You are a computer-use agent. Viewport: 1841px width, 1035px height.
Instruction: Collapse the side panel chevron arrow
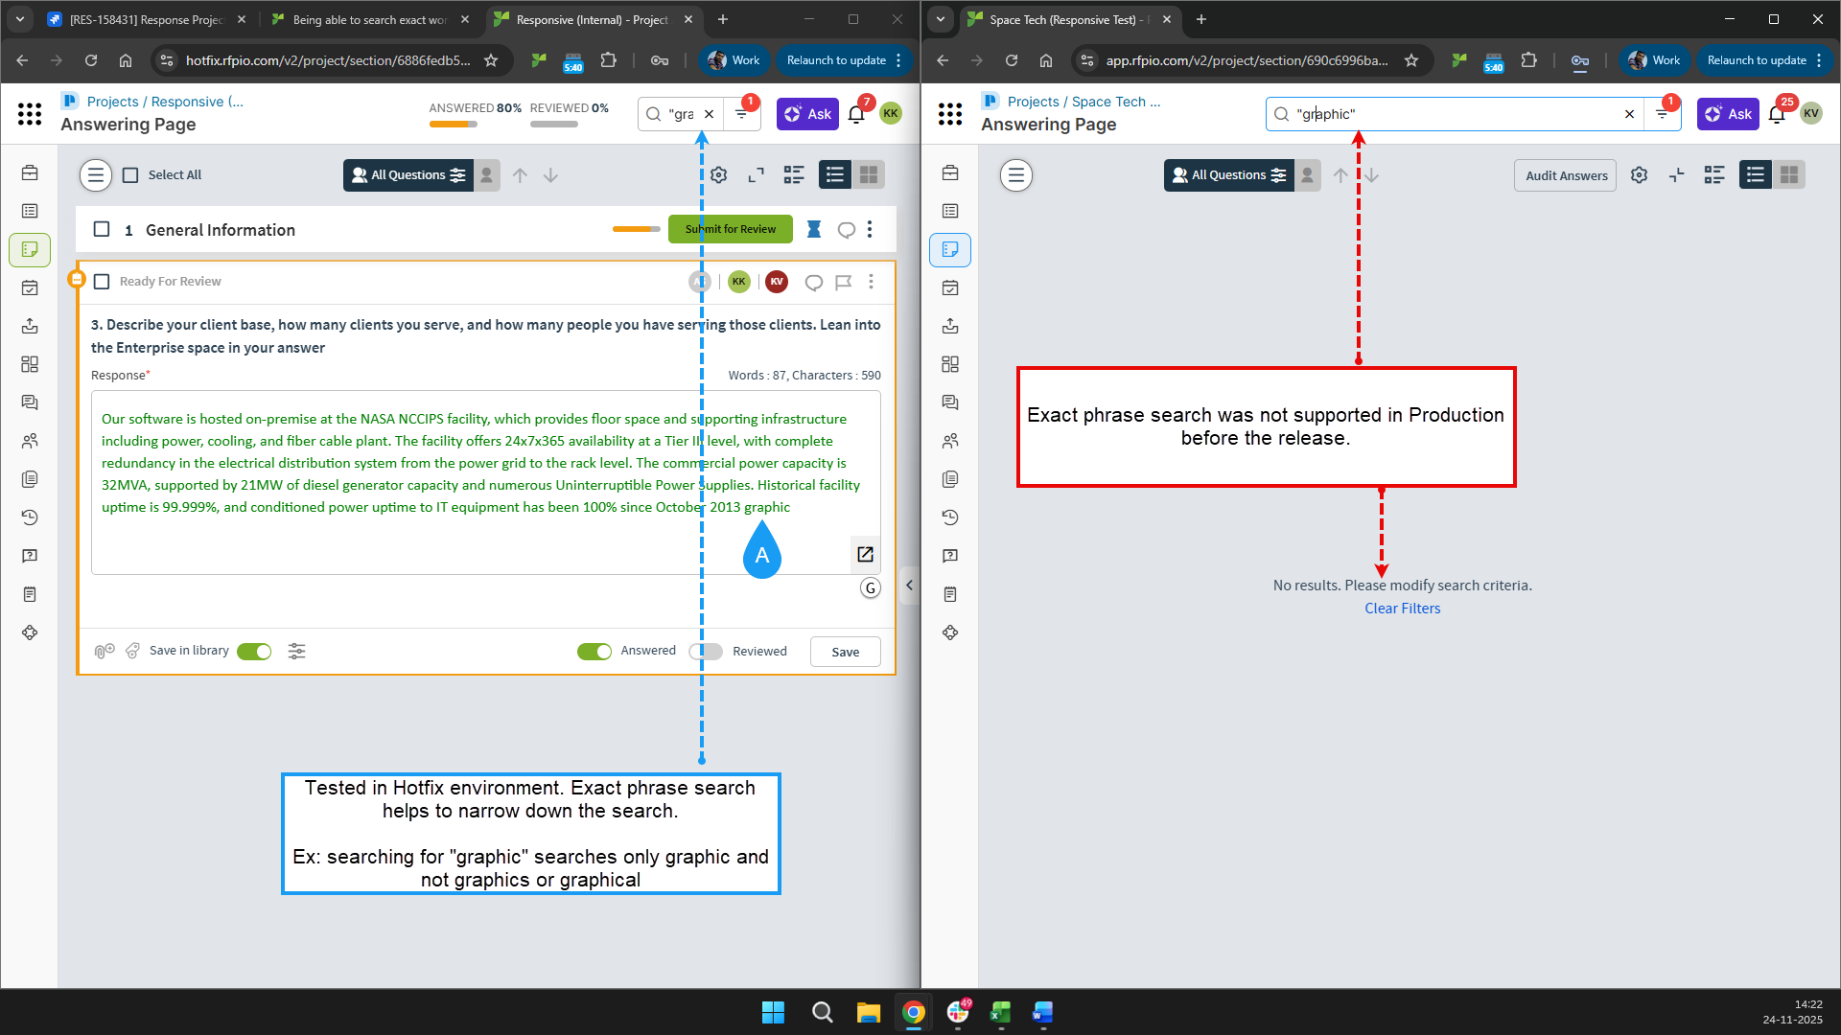tap(909, 586)
